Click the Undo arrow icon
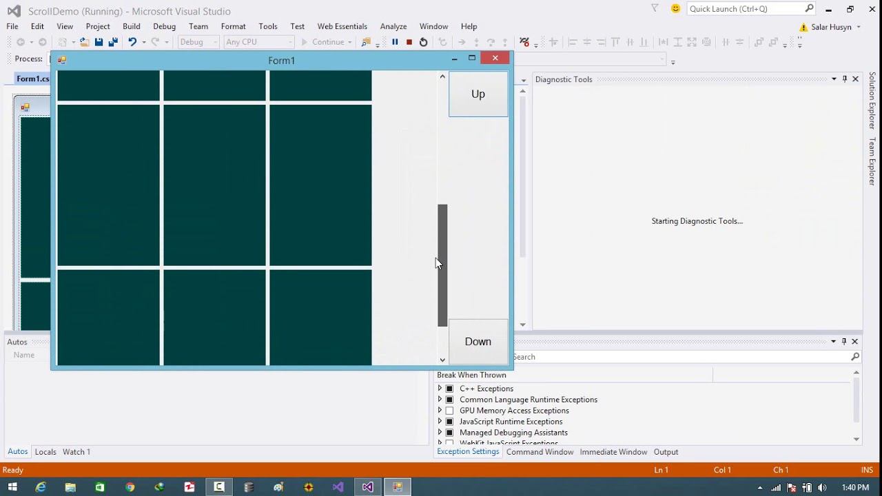The image size is (882, 496). coord(132,42)
